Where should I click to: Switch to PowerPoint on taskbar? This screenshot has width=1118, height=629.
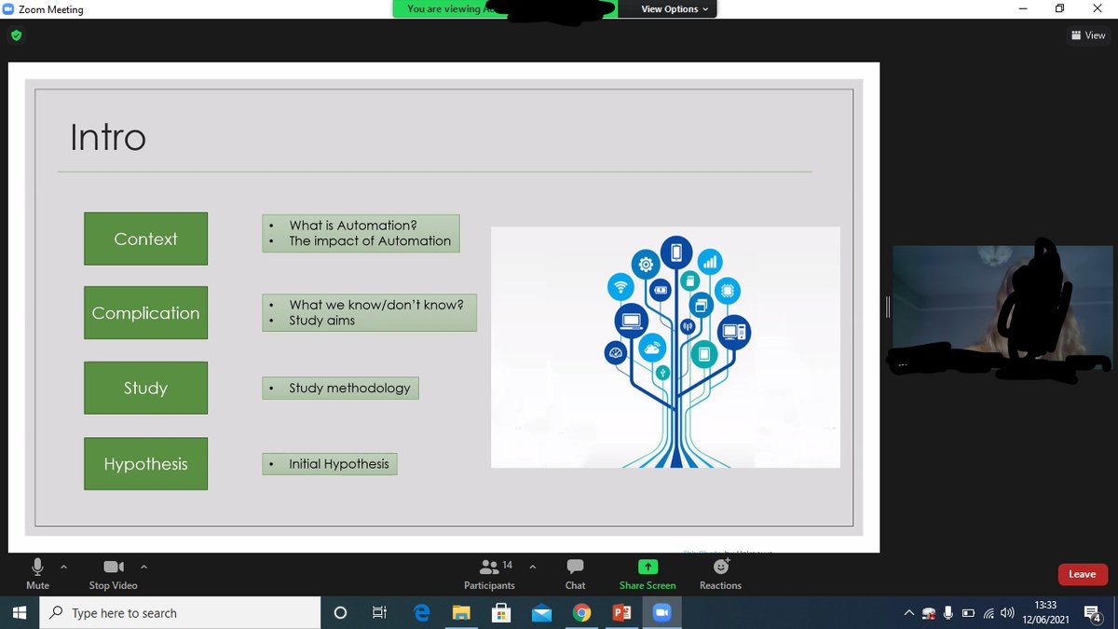click(621, 613)
